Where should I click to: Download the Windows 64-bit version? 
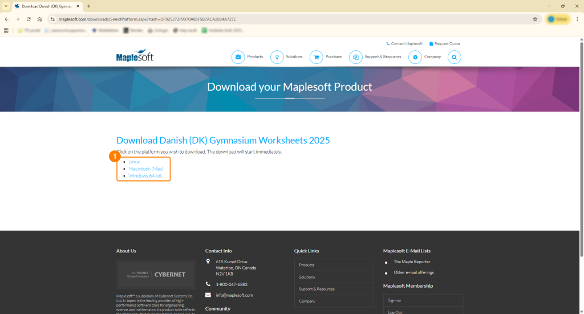pos(145,175)
